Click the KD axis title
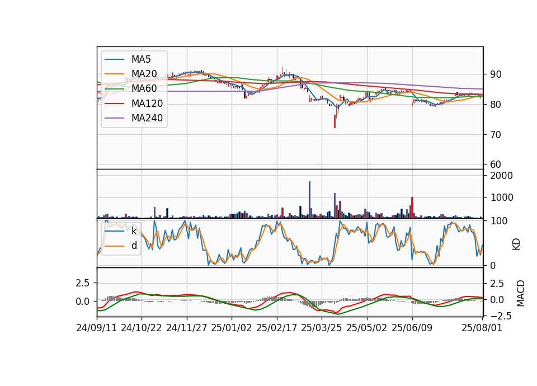The image size is (537, 386). click(x=516, y=244)
